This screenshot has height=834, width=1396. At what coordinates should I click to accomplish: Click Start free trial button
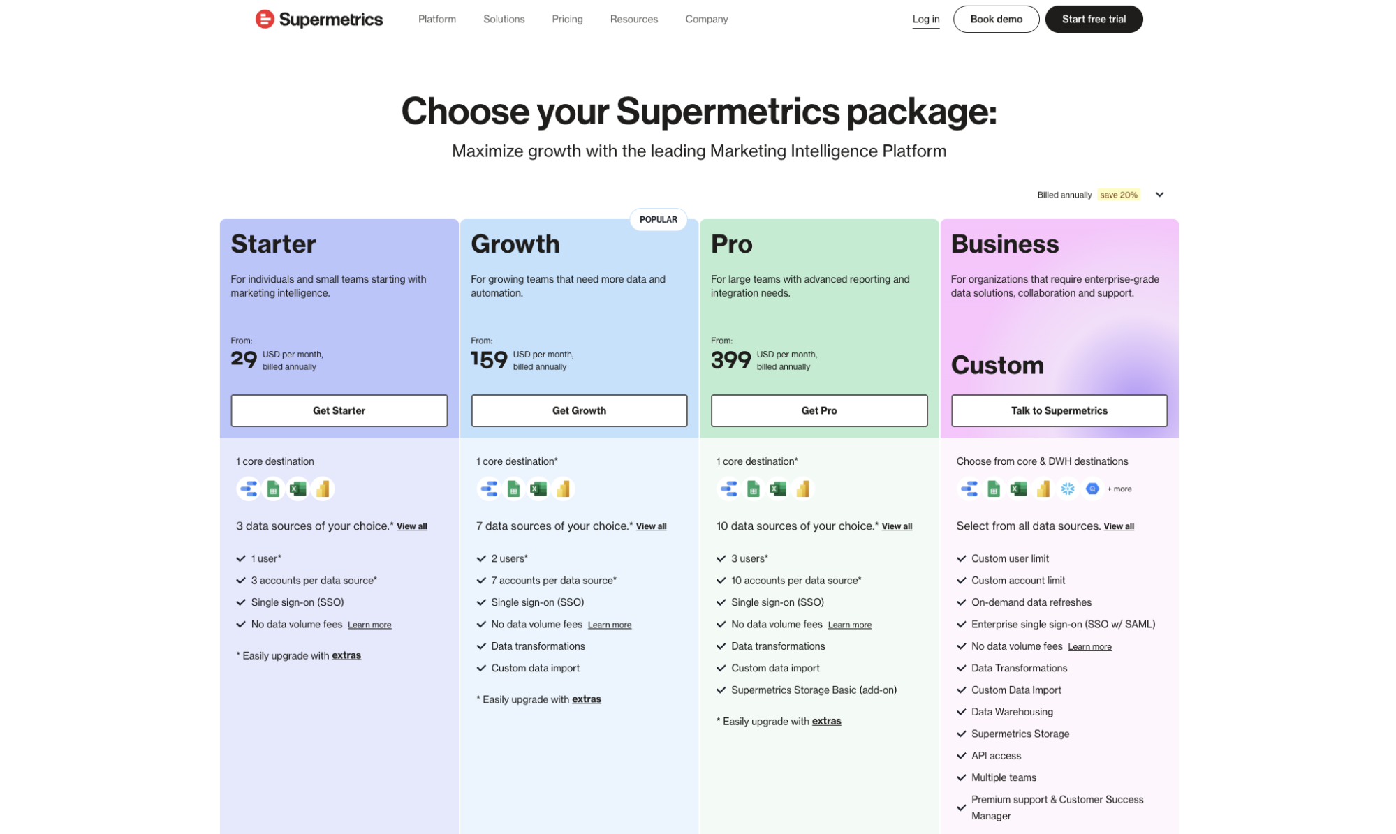[1094, 19]
